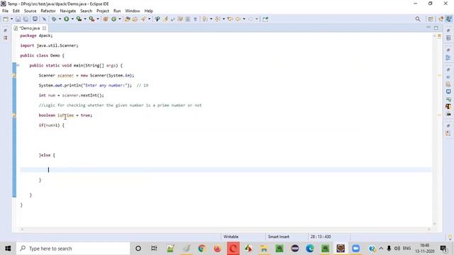
Task: Click the magnifier Quick Access search icon
Action: coord(418,19)
